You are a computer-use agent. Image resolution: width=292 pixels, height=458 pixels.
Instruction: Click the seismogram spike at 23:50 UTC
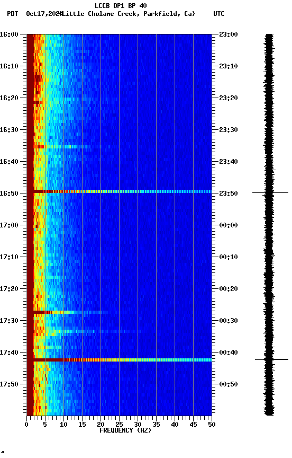(270, 193)
